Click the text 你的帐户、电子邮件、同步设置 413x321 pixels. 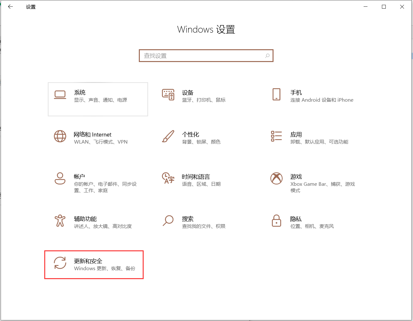pyautogui.click(x=105, y=187)
